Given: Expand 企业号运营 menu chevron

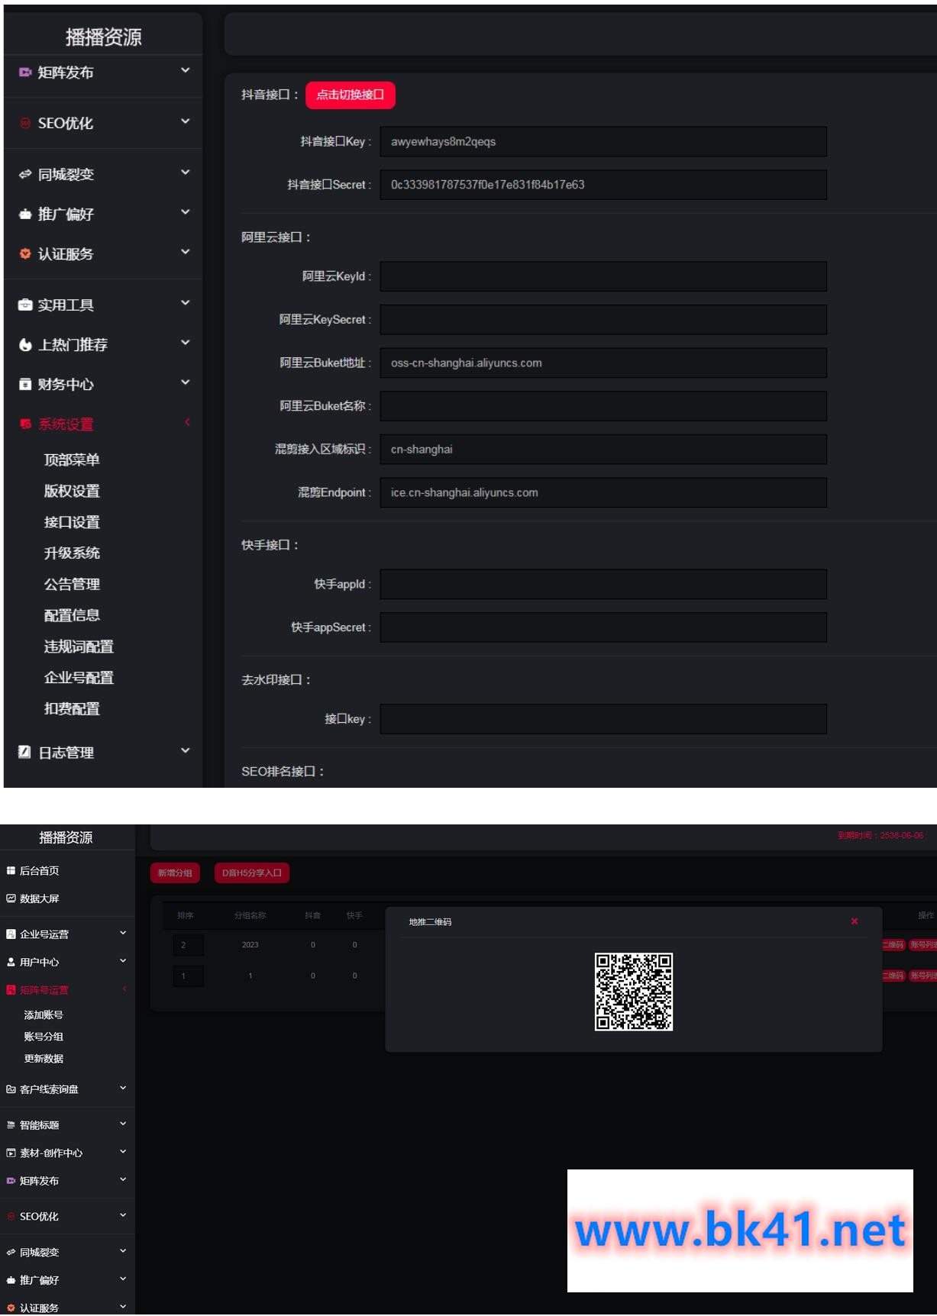Looking at the screenshot, I should 123,933.
